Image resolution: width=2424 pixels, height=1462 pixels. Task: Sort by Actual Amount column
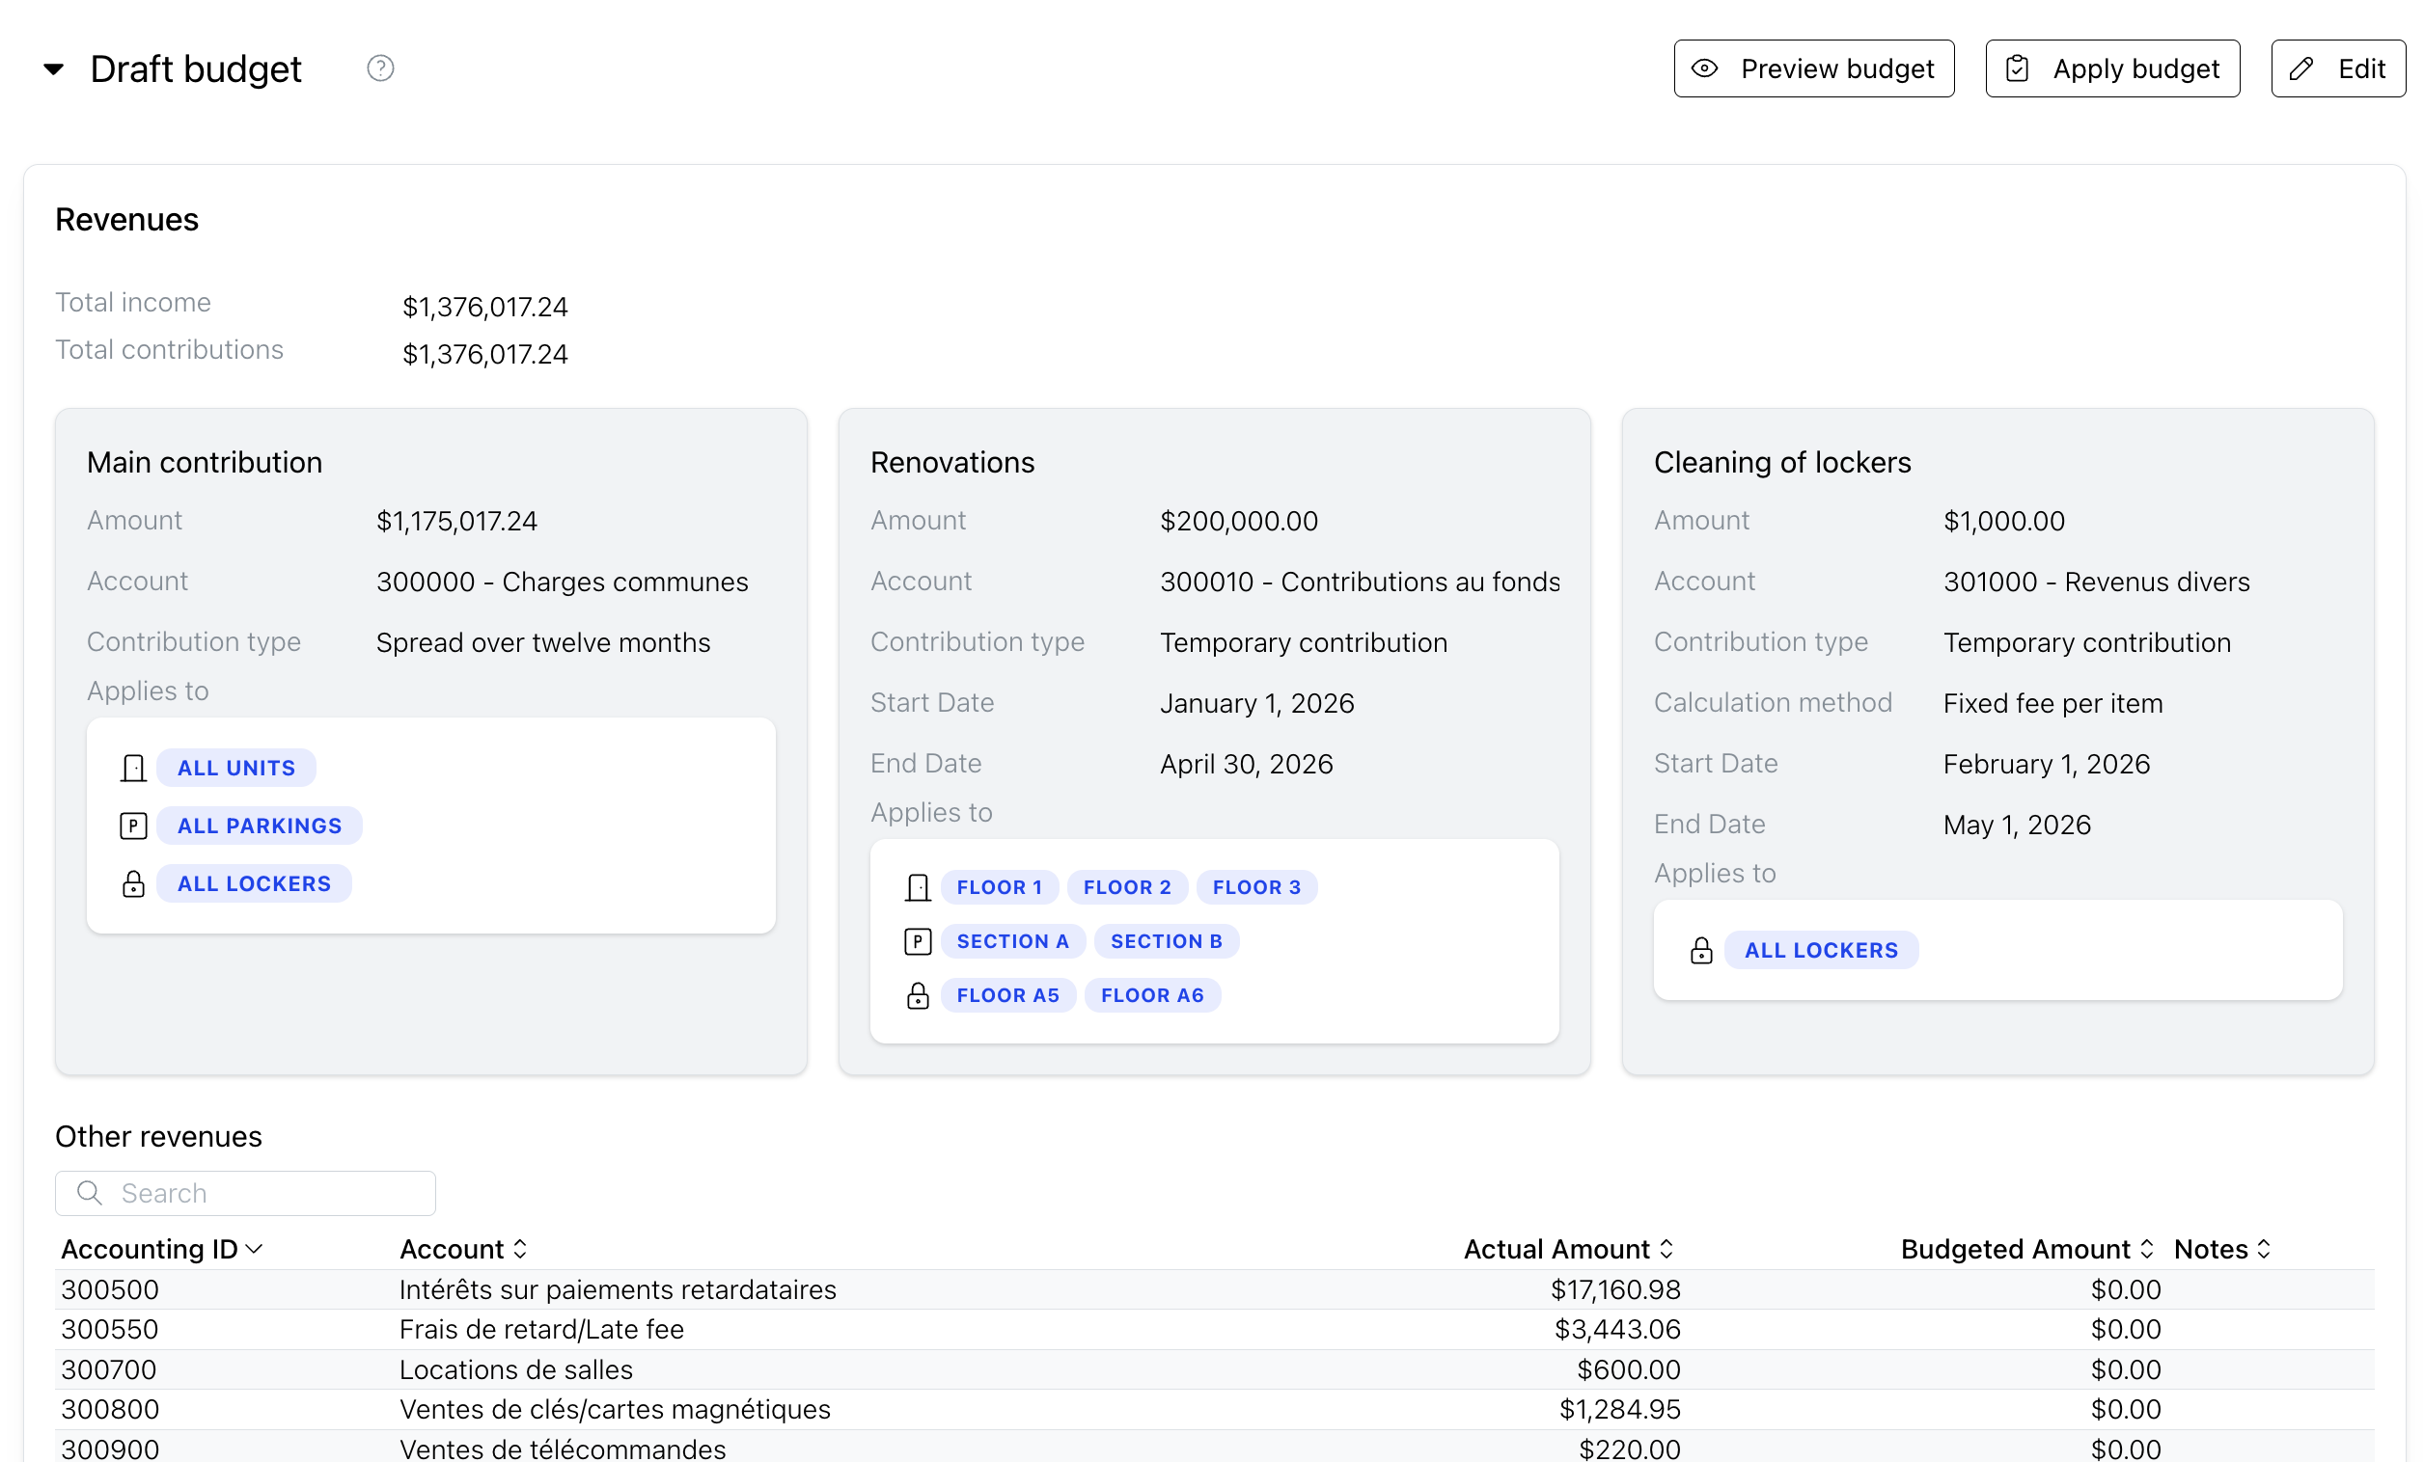[1568, 1249]
